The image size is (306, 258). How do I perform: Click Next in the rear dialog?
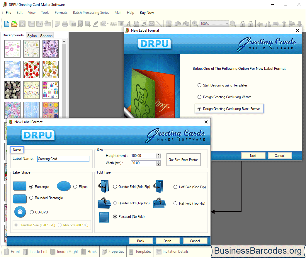pyautogui.click(x=253, y=156)
